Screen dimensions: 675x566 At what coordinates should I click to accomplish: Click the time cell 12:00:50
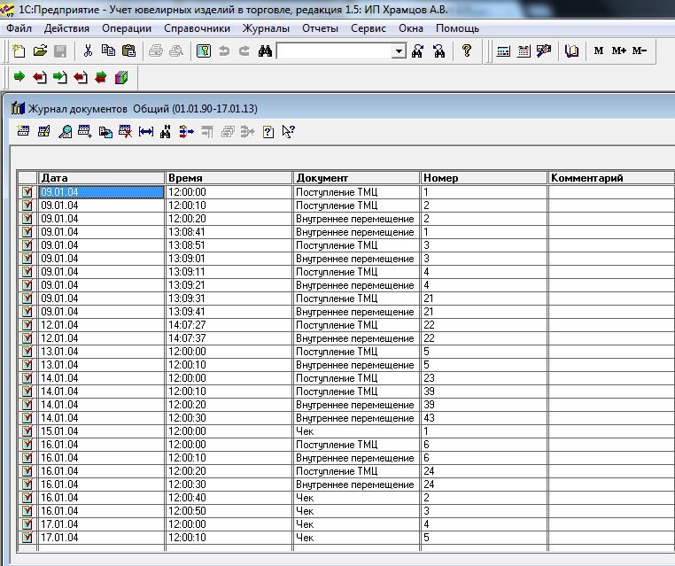(229, 511)
